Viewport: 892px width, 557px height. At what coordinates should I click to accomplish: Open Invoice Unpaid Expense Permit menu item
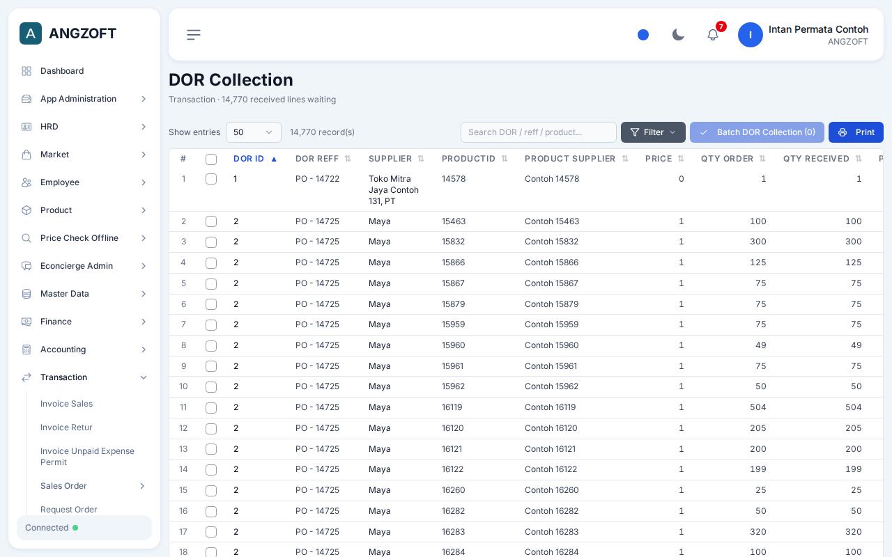coord(87,457)
